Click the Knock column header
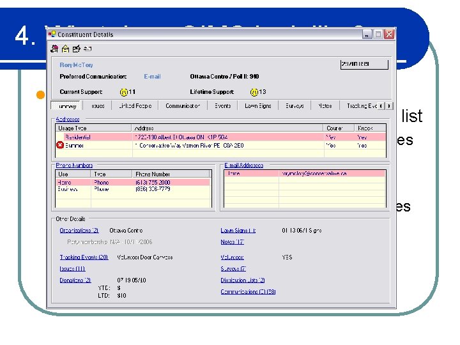The width and height of the screenshot is (460, 345). click(370, 128)
